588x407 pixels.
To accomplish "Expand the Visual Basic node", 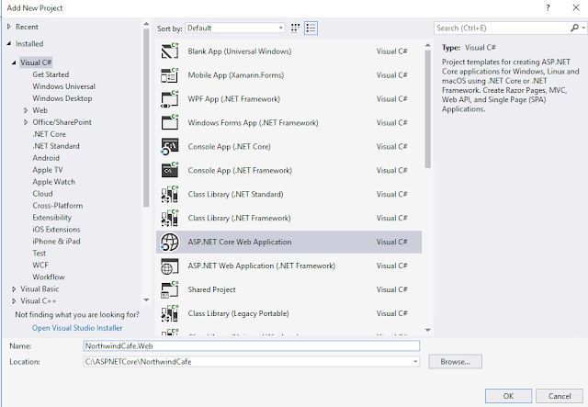I will click(x=14, y=289).
